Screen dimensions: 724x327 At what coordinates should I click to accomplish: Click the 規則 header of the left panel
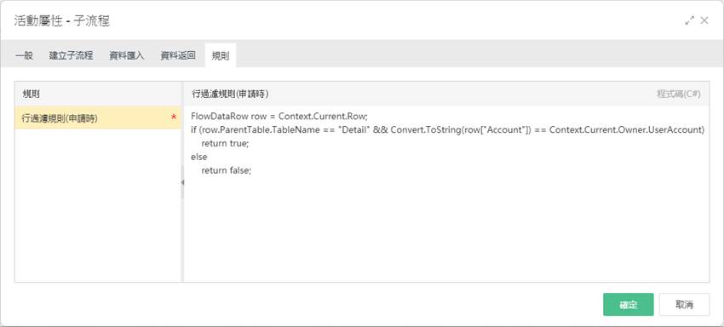31,95
